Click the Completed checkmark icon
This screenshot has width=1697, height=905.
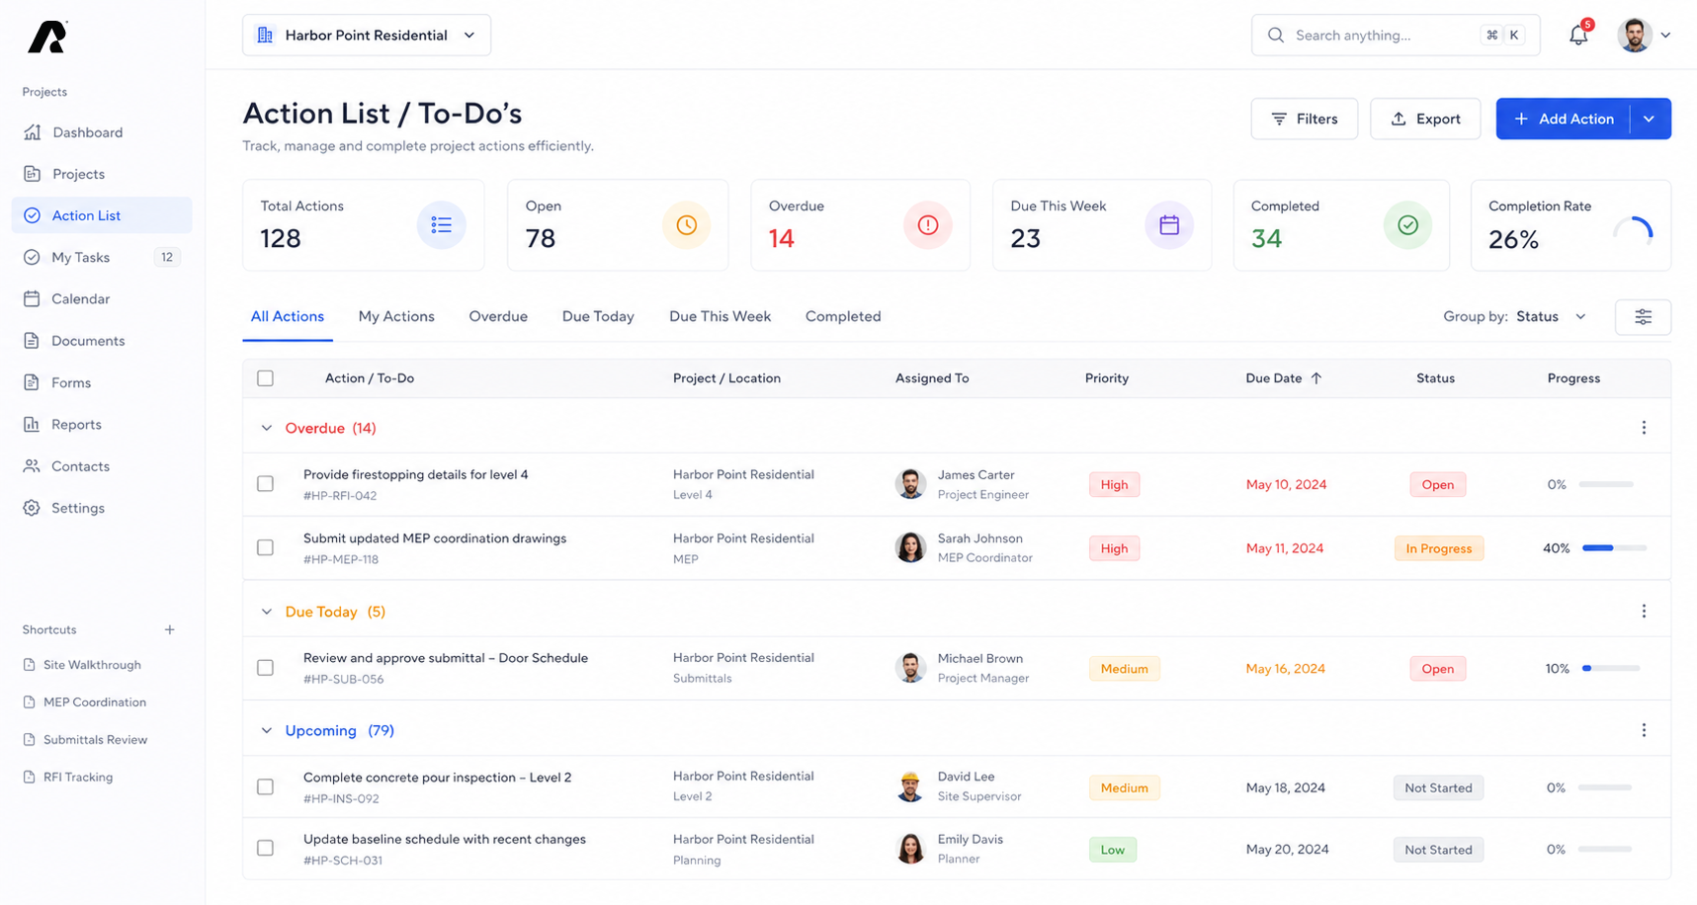click(x=1408, y=225)
